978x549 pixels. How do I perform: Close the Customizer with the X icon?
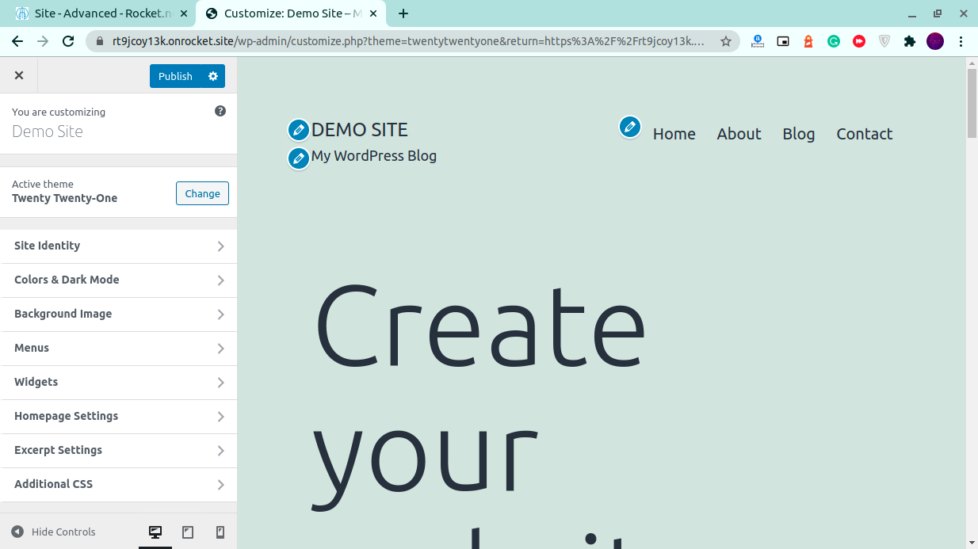coord(19,75)
